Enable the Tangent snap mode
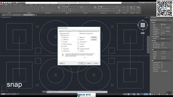This screenshot has width=173, height=97. pos(80,44)
